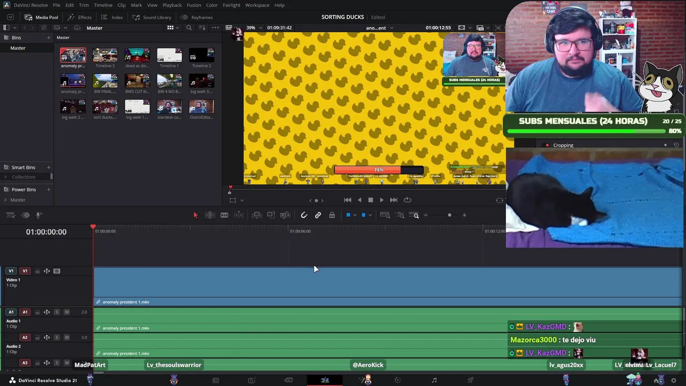Viewport: 686px width, 386px height.
Task: Switch to Color page icon
Action: click(398, 380)
